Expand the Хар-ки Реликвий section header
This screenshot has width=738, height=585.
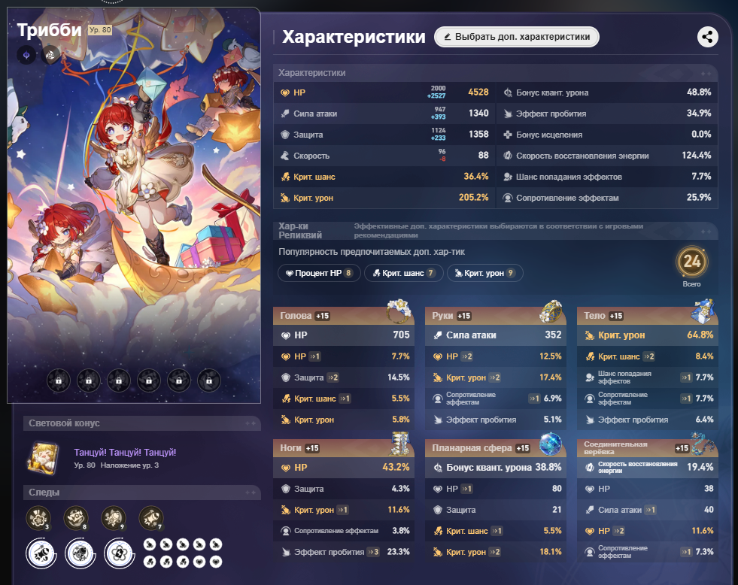click(496, 230)
